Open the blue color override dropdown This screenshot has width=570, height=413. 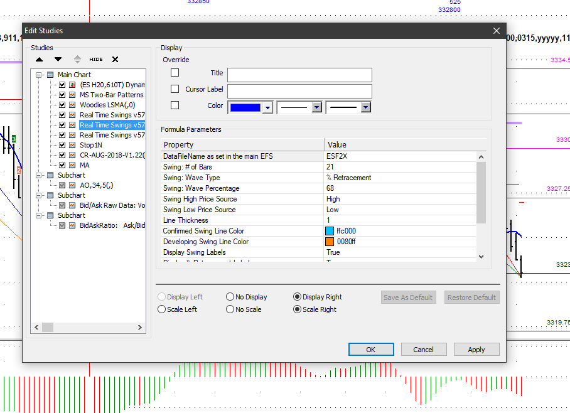(268, 107)
